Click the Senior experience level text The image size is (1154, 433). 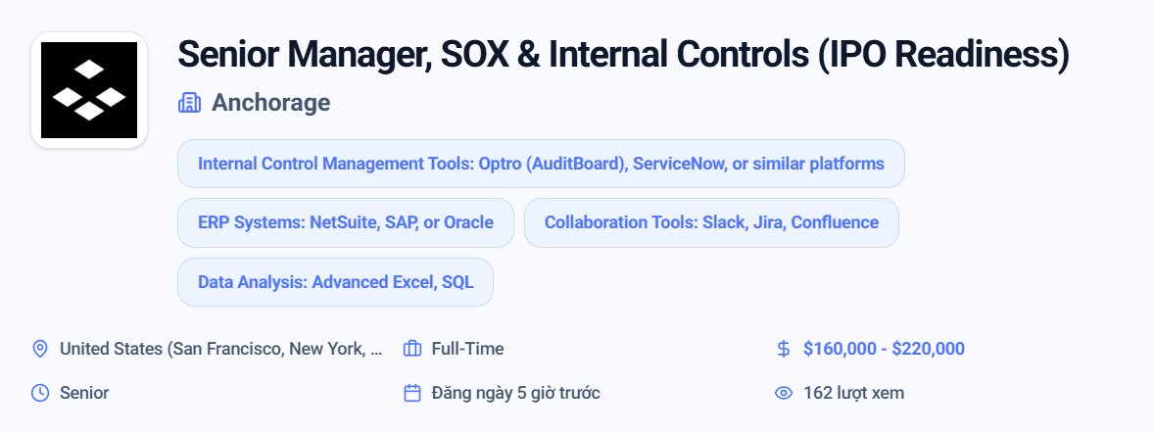84,393
